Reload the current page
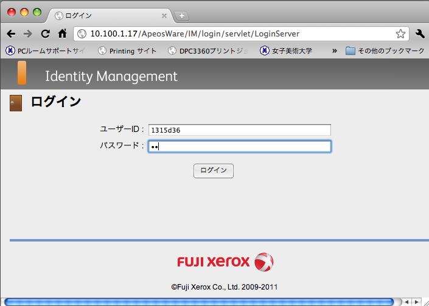The image size is (429, 306). tap(45, 34)
